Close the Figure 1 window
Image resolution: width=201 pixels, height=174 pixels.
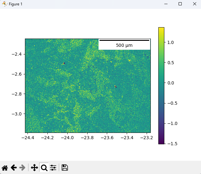click(194, 4)
